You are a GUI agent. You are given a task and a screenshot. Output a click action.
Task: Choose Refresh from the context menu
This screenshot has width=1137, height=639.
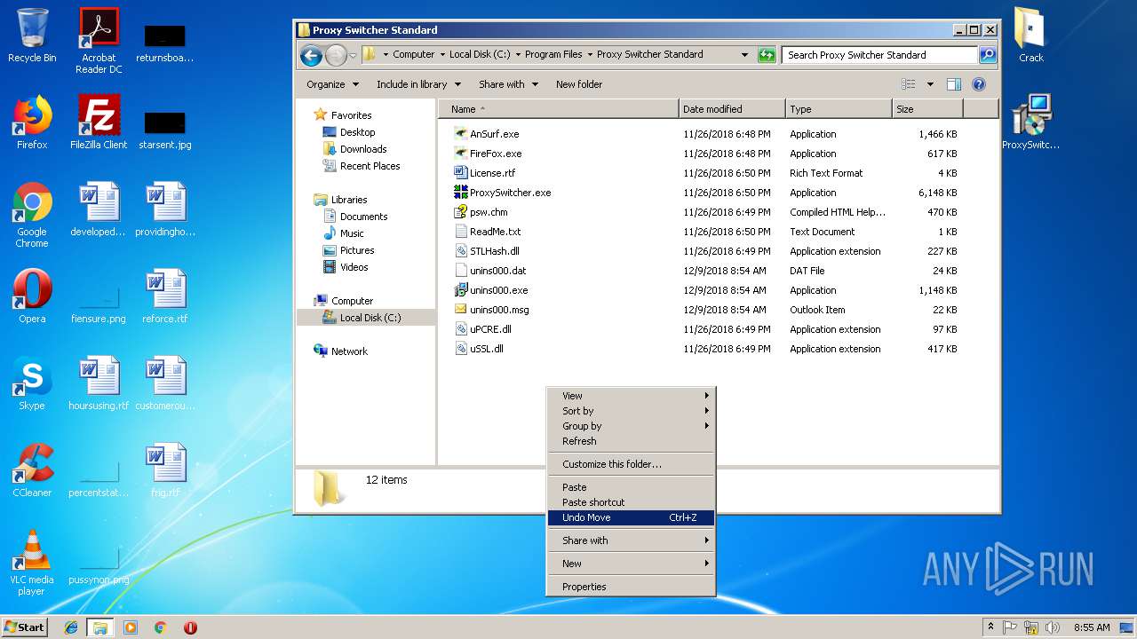(631, 441)
